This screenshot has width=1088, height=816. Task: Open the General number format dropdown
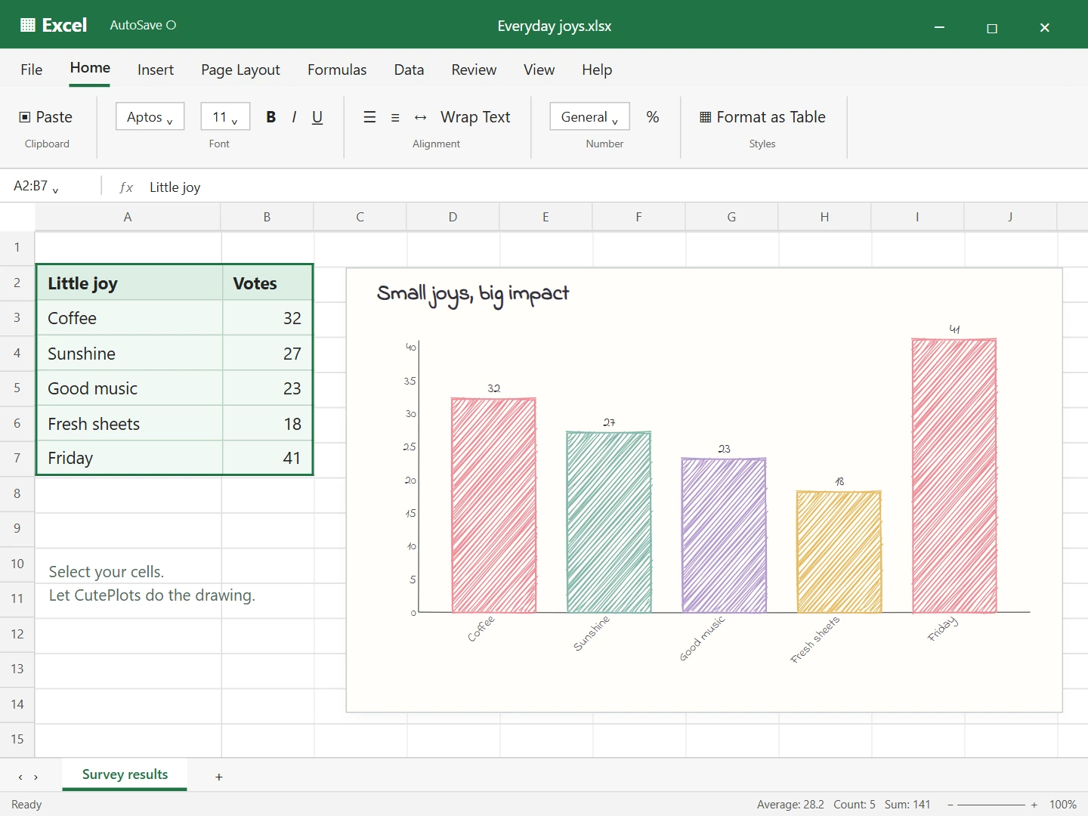[x=590, y=117]
